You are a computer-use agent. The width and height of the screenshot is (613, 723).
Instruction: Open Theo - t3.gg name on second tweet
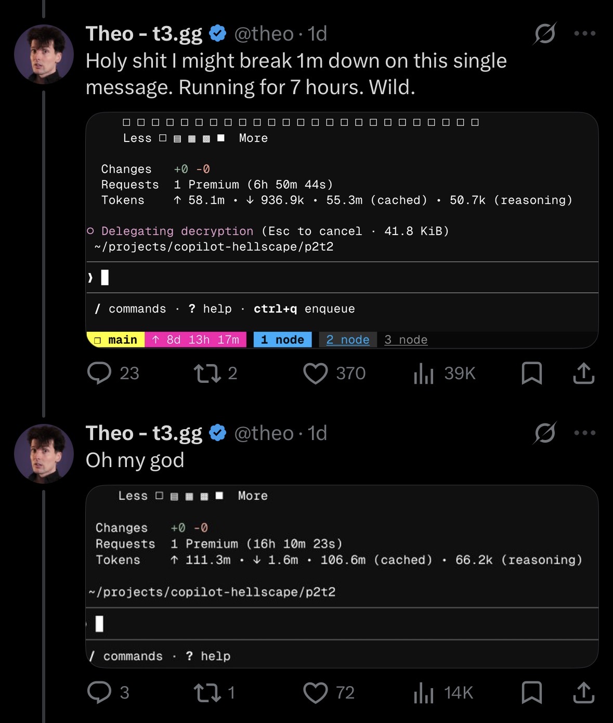(144, 433)
